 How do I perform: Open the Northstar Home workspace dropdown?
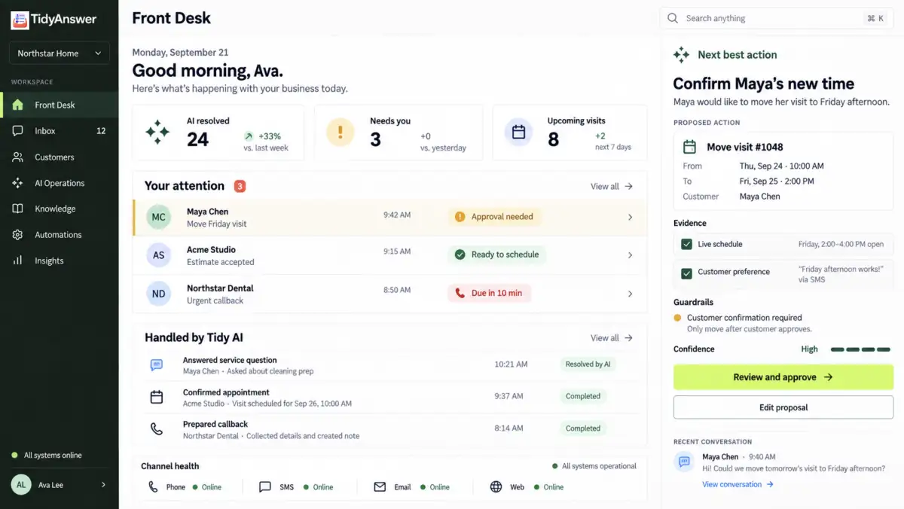pos(60,53)
